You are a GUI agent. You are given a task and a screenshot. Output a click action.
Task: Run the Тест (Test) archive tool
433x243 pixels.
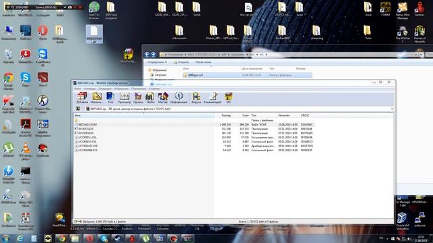[110, 98]
